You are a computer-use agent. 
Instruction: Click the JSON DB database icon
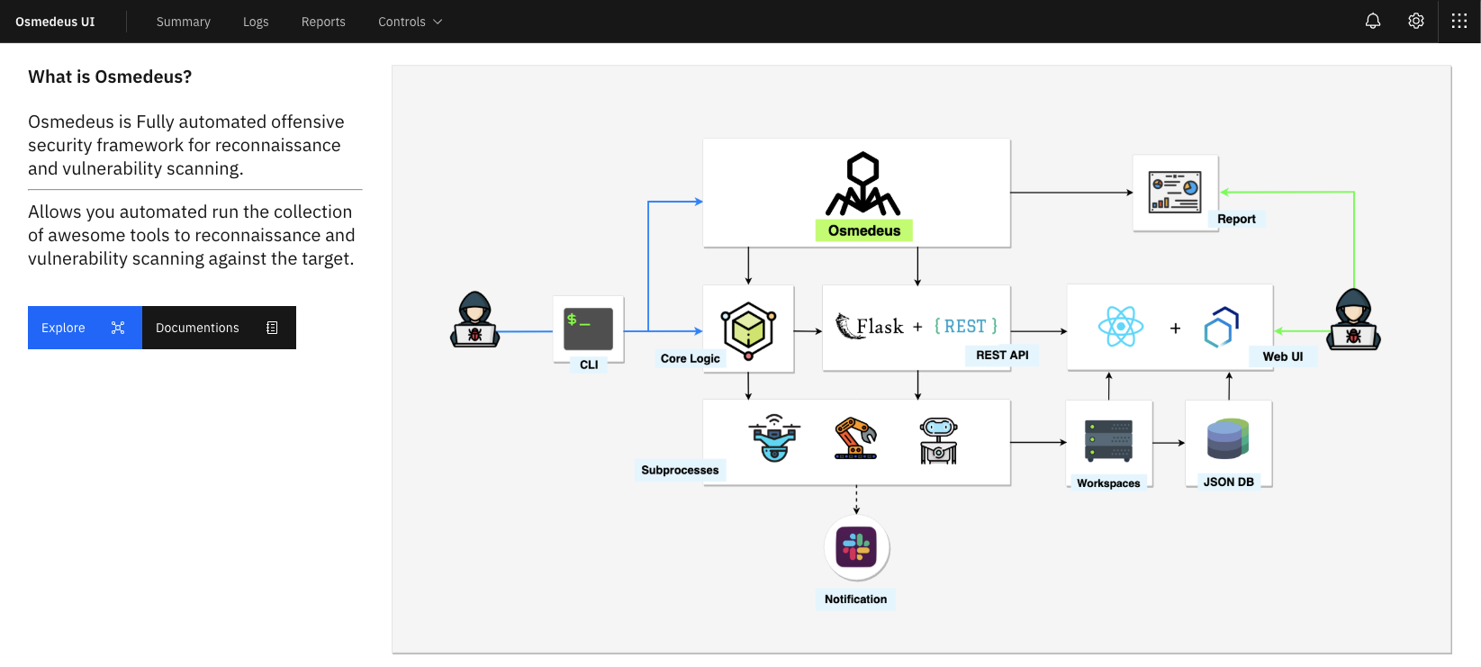[x=1228, y=438]
